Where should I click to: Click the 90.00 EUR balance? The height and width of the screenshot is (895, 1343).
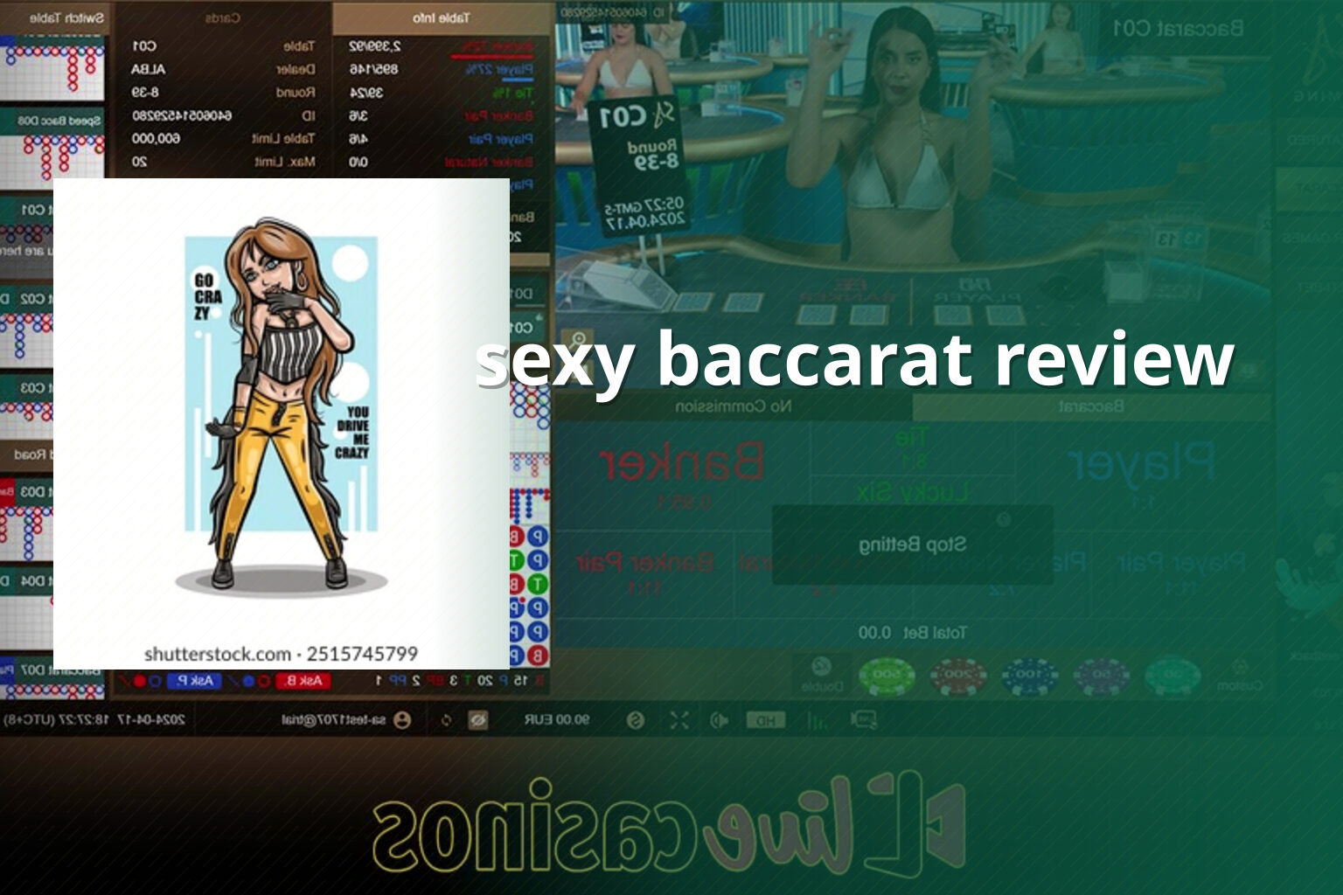click(x=557, y=720)
